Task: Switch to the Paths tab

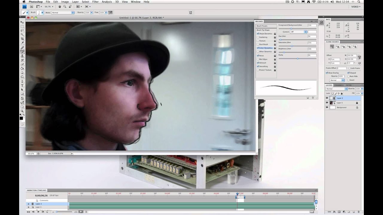Action: pyautogui.click(x=349, y=85)
